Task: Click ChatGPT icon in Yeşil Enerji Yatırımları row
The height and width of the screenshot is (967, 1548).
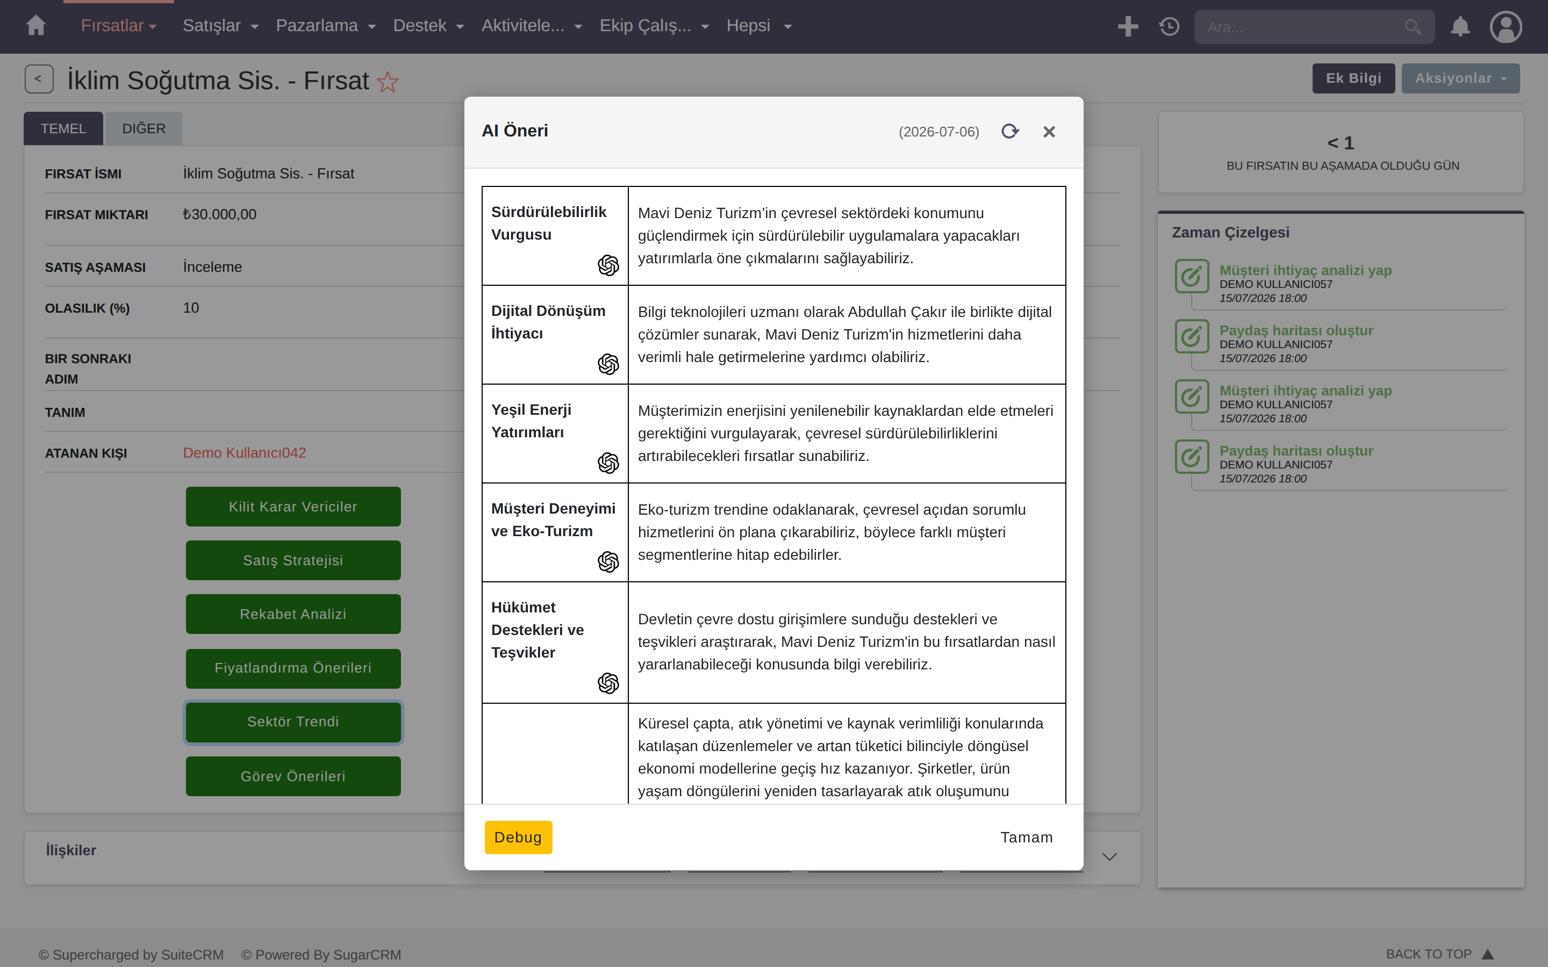Action: [608, 463]
